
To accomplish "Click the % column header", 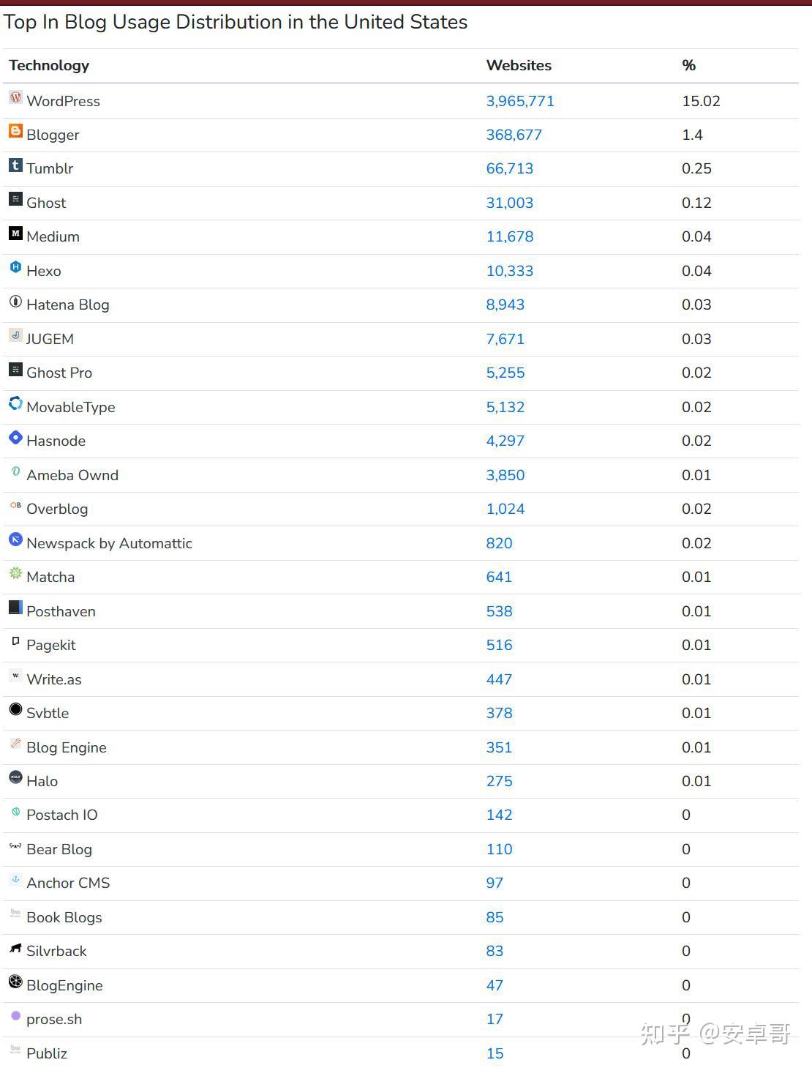I will coord(688,65).
